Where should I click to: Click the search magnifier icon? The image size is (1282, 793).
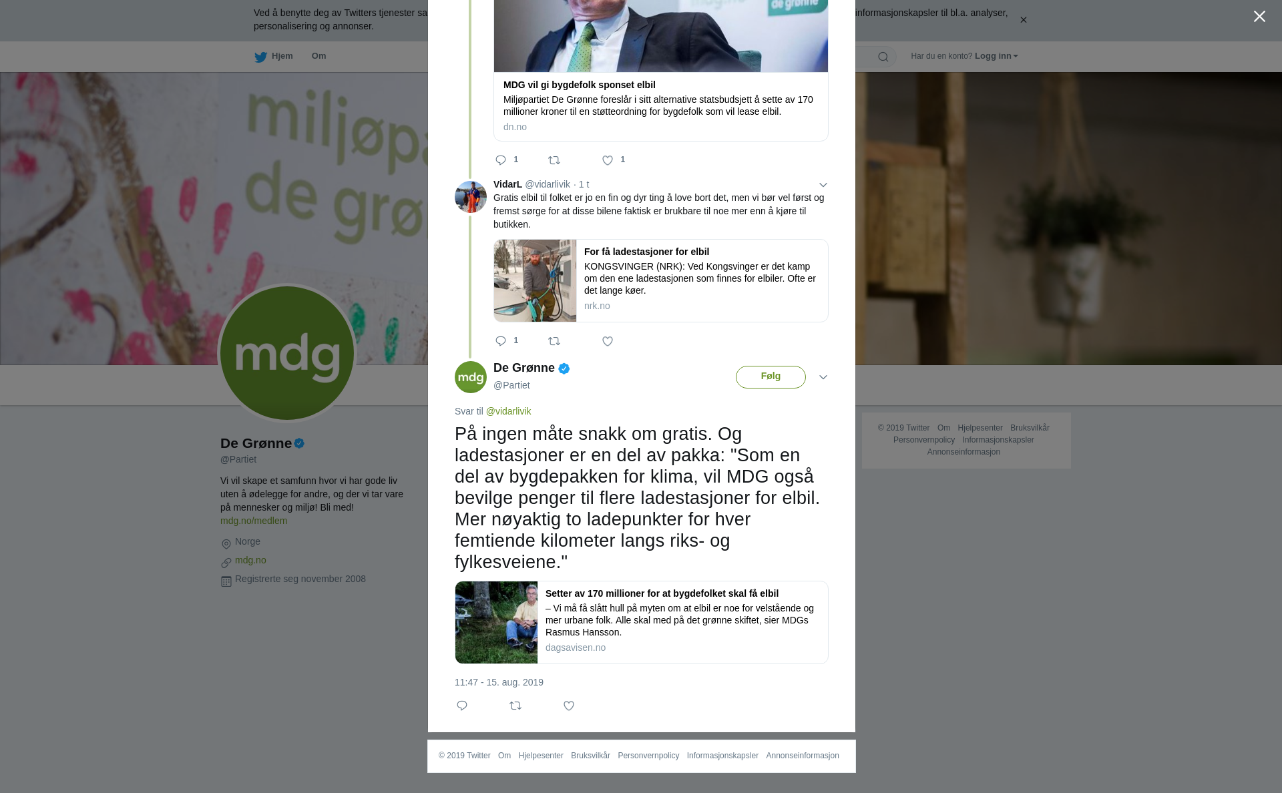[x=883, y=57]
